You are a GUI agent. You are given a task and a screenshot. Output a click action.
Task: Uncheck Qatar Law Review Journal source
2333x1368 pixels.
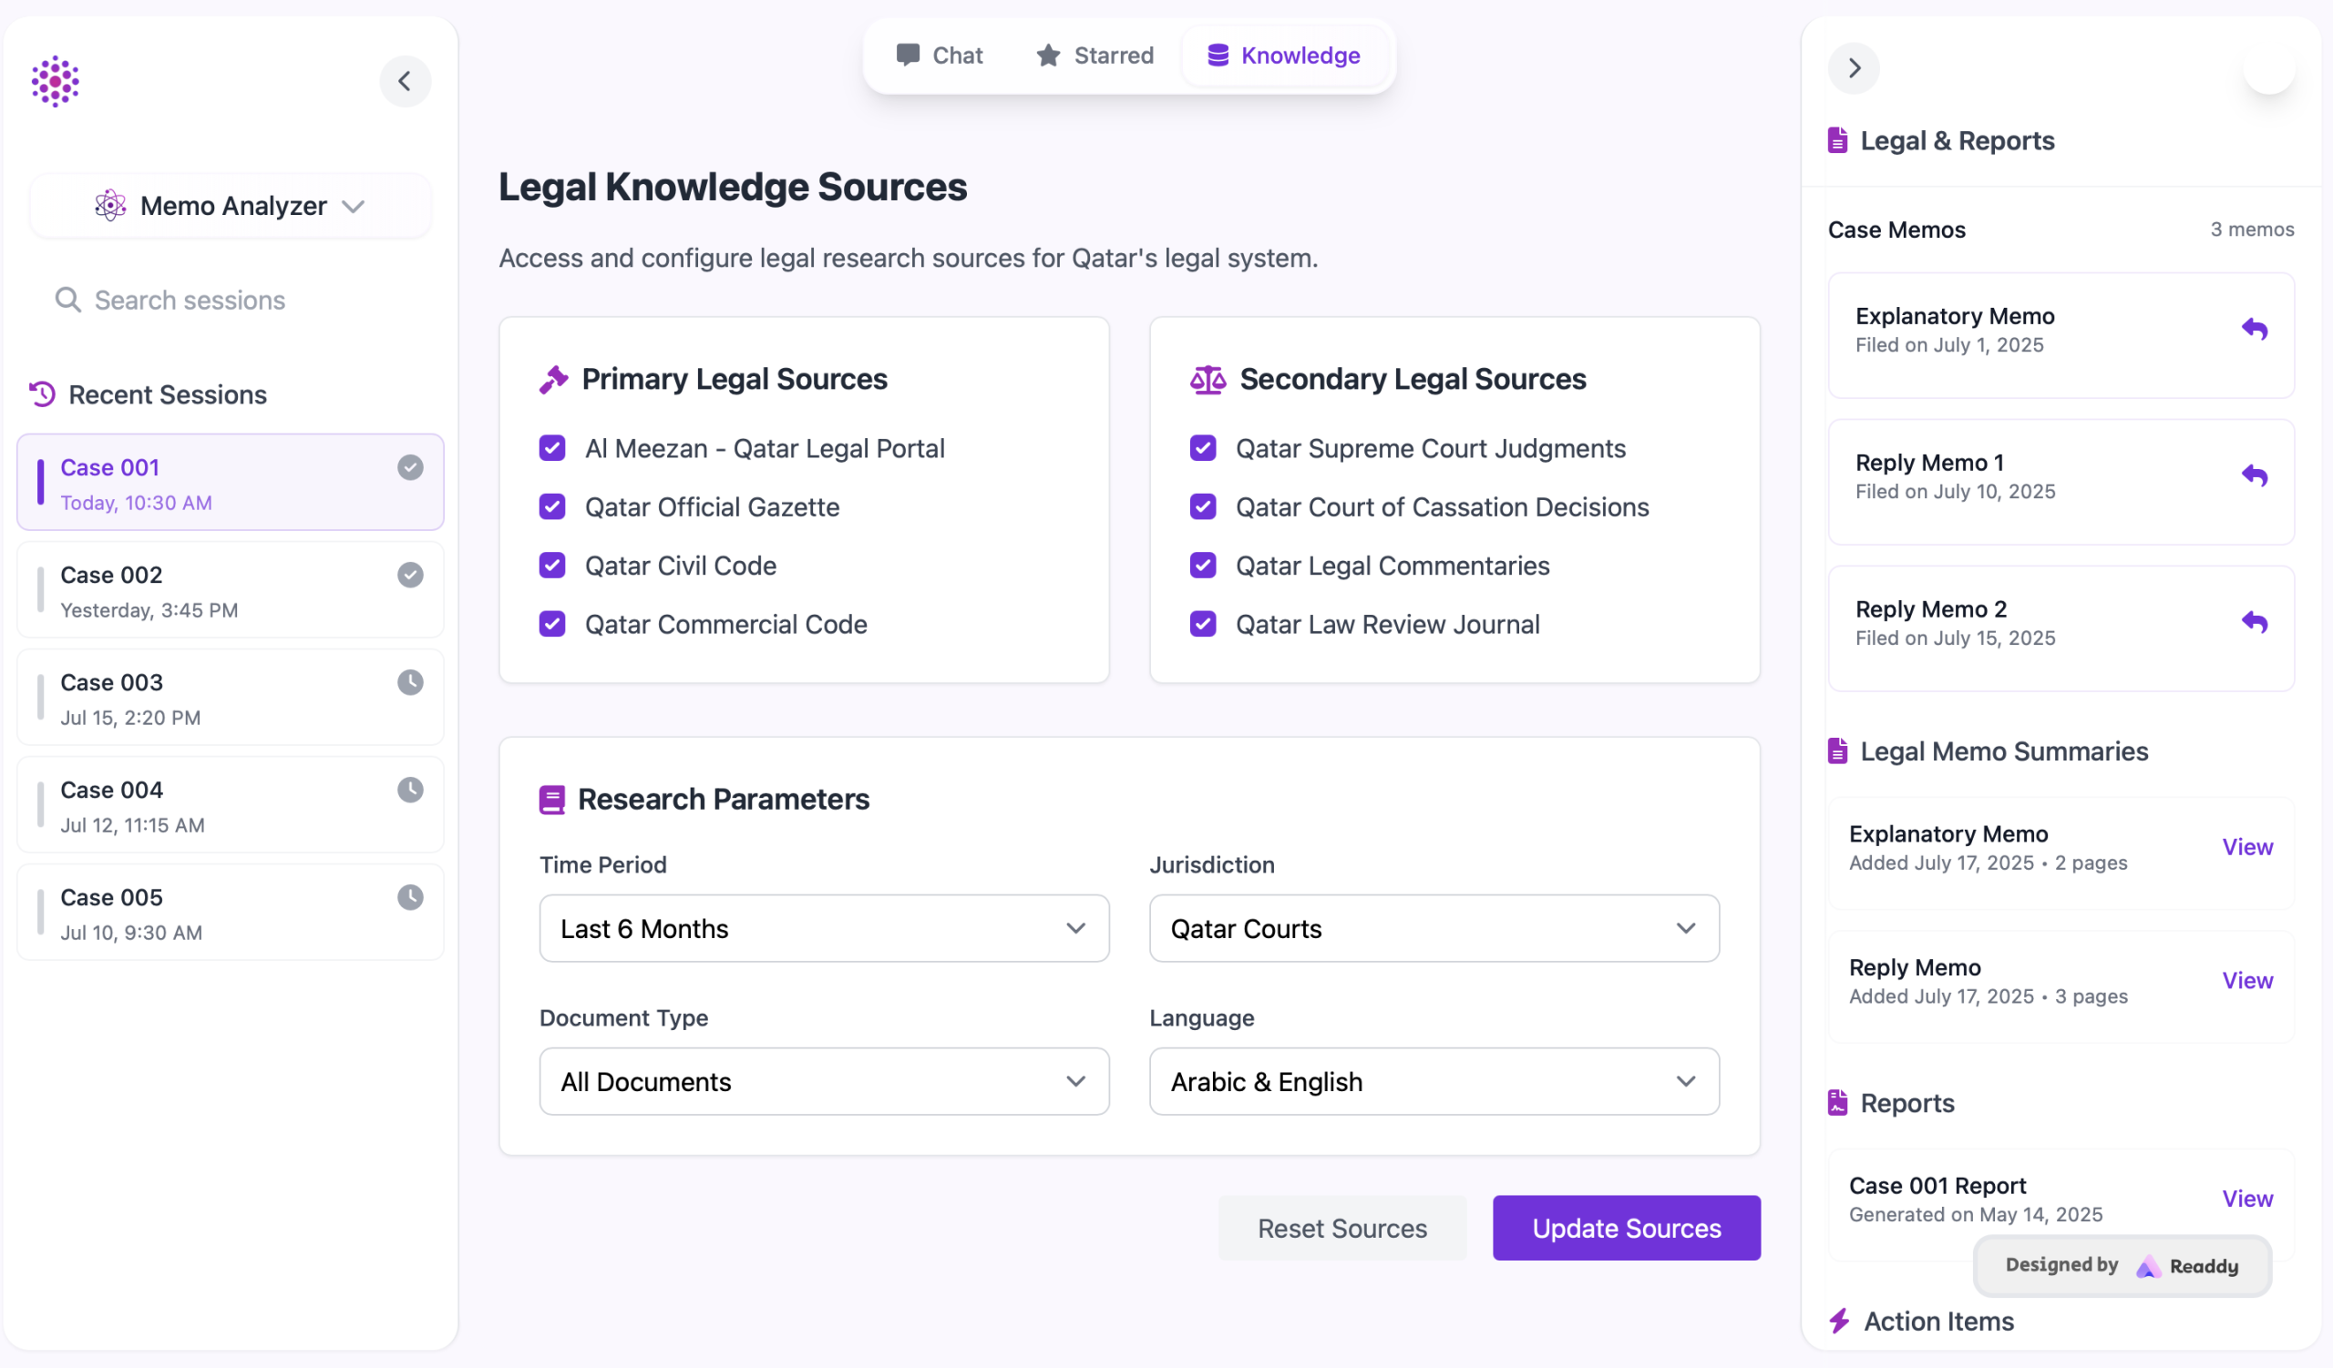(1203, 624)
